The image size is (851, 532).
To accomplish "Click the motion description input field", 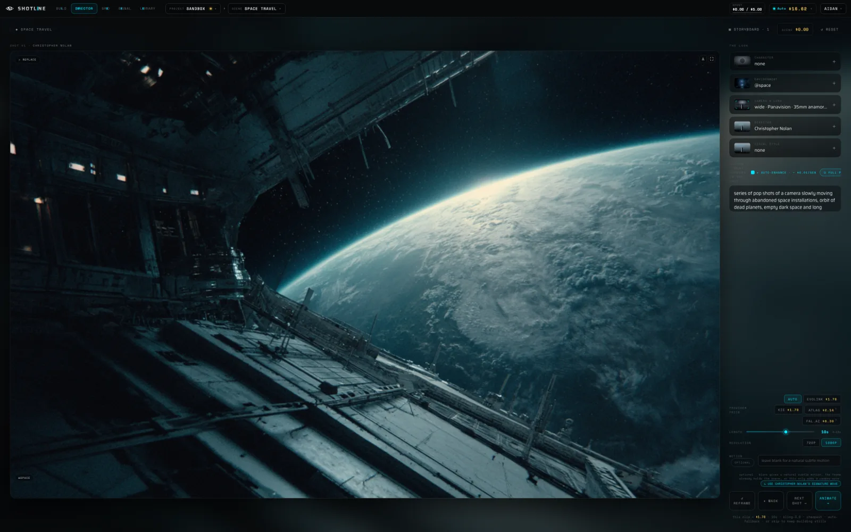I will click(x=799, y=460).
